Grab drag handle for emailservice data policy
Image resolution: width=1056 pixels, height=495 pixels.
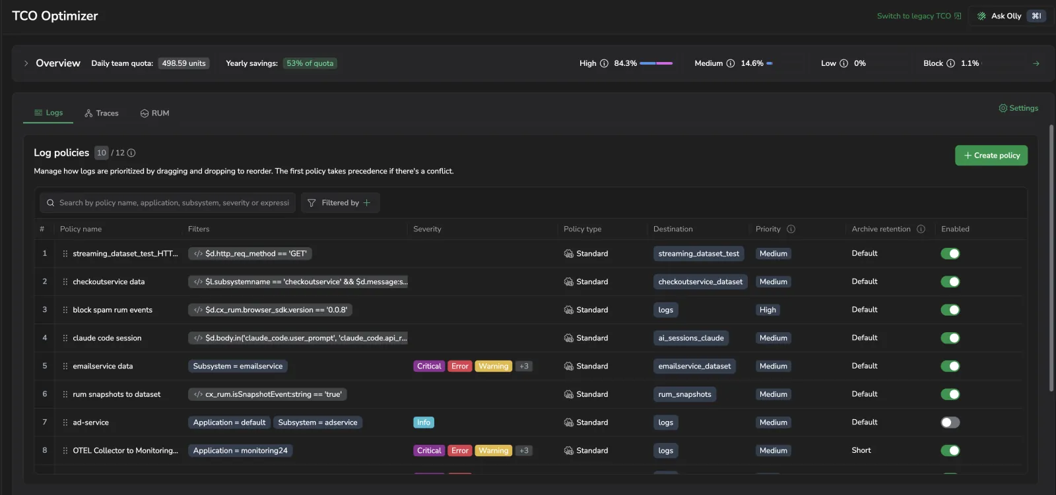pyautogui.click(x=65, y=366)
